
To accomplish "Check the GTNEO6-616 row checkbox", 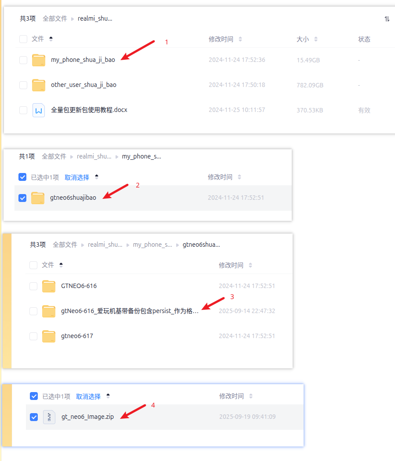I will pos(33,286).
